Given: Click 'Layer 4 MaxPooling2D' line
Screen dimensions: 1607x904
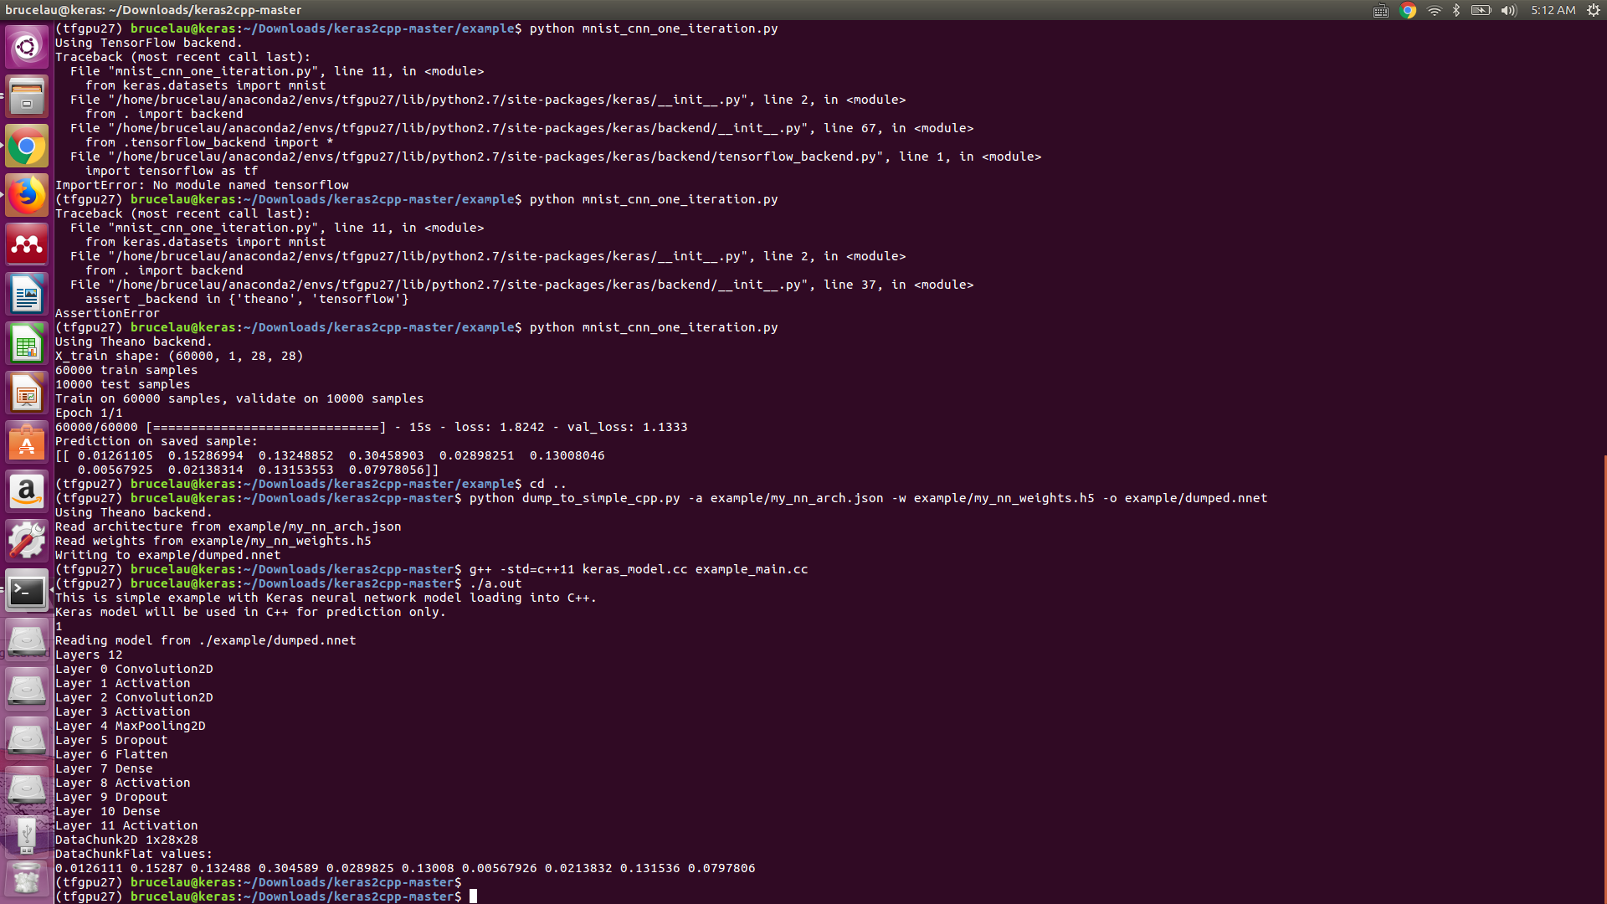Looking at the screenshot, I should point(131,726).
